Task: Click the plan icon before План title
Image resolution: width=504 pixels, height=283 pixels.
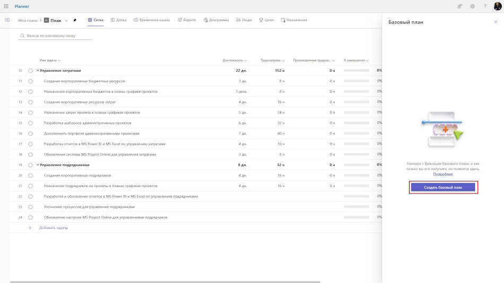Action: click(x=46, y=20)
